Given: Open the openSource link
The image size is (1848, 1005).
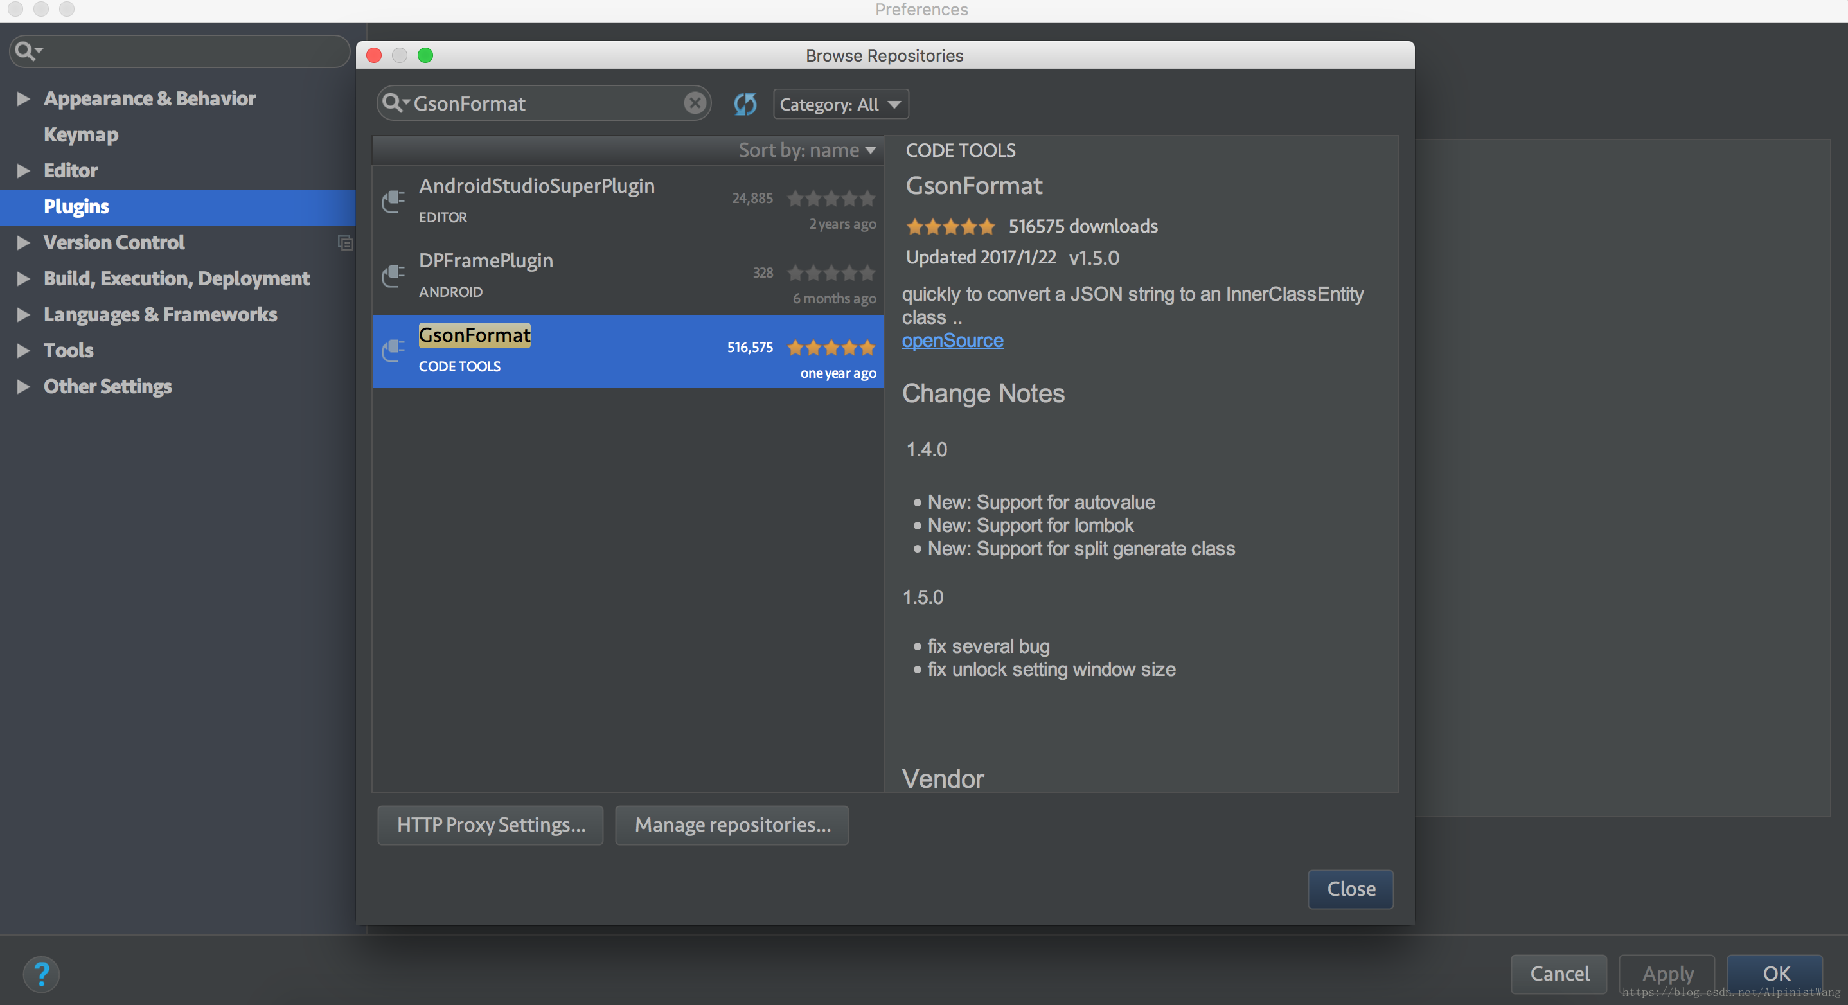Looking at the screenshot, I should (x=953, y=340).
